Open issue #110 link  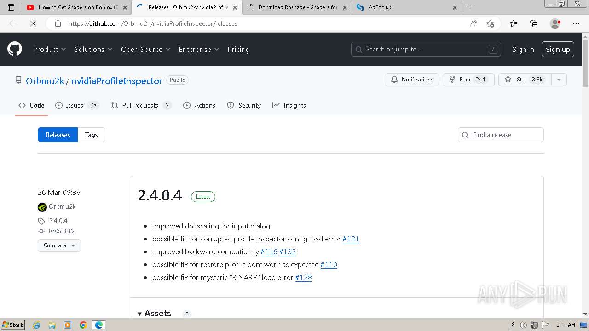tap(329, 264)
